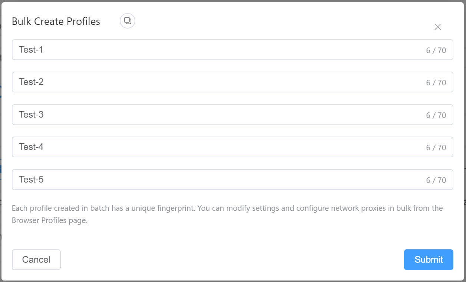The image size is (466, 282).
Task: Click the "Test-3" text in the middle field
Action: pos(31,115)
